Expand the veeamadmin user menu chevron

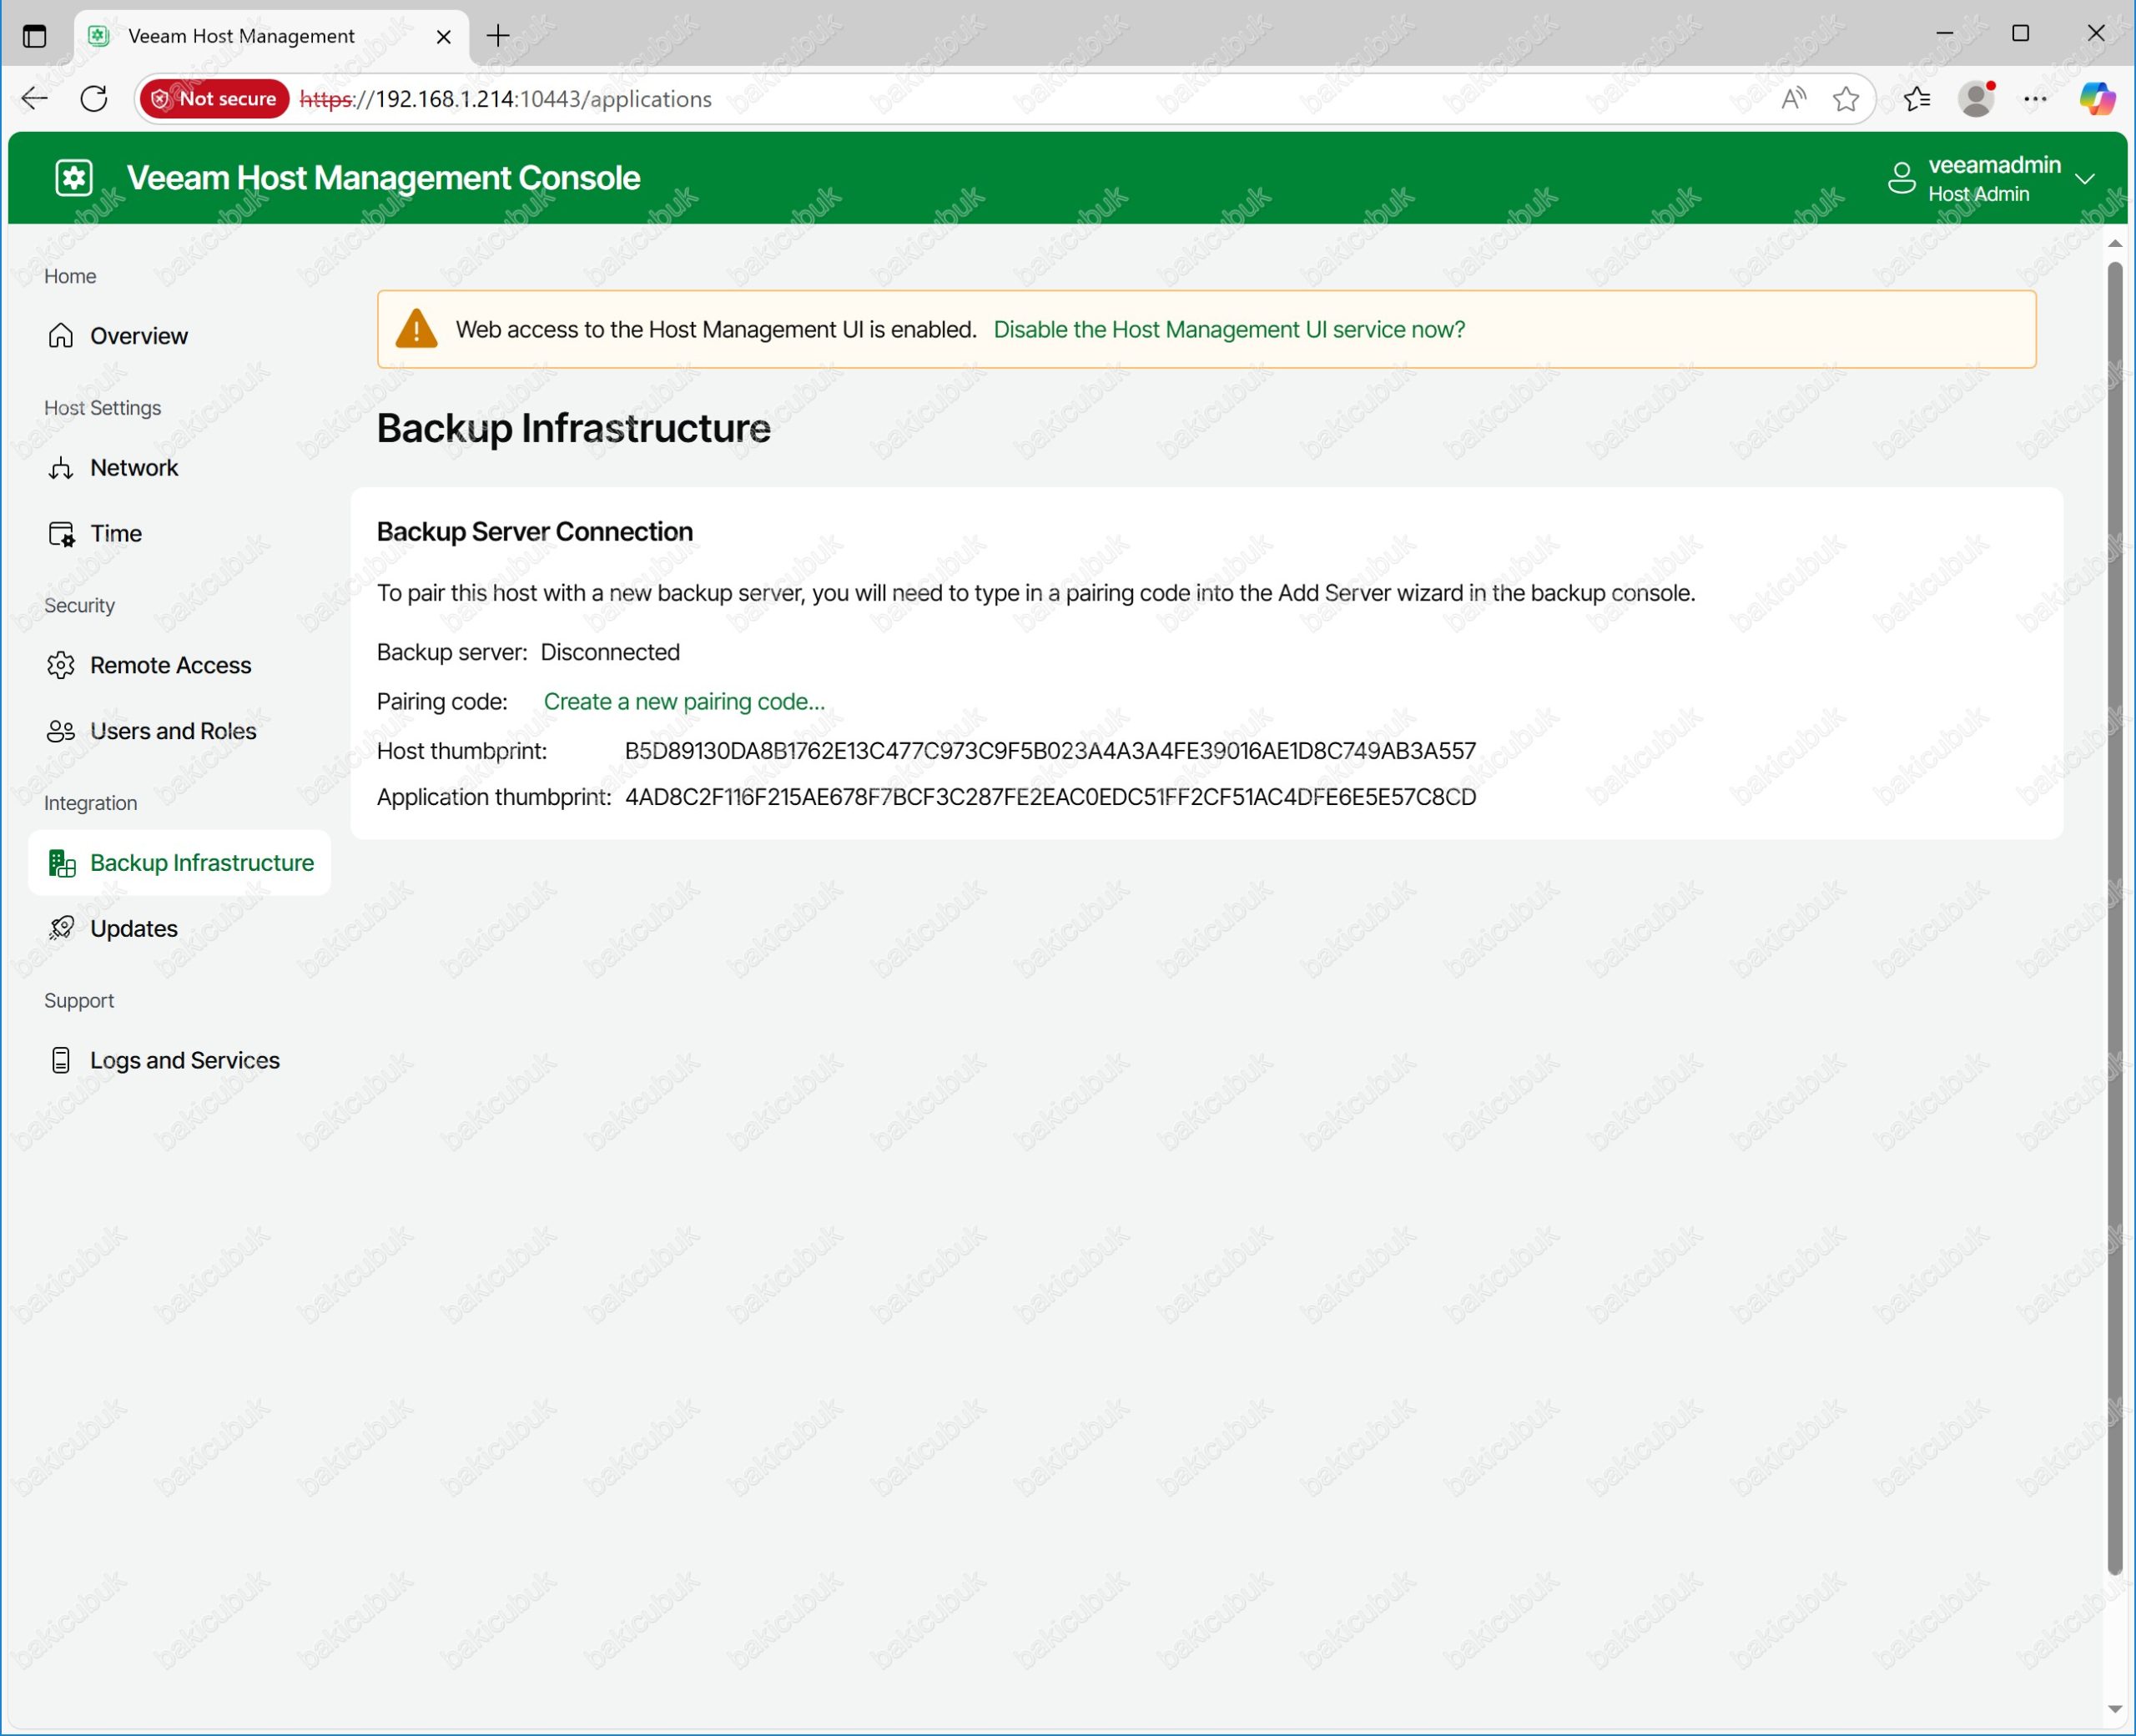click(2085, 179)
